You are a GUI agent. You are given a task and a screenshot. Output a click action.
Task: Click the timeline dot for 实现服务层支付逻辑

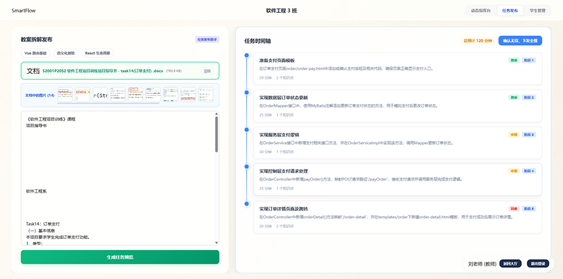click(246, 129)
